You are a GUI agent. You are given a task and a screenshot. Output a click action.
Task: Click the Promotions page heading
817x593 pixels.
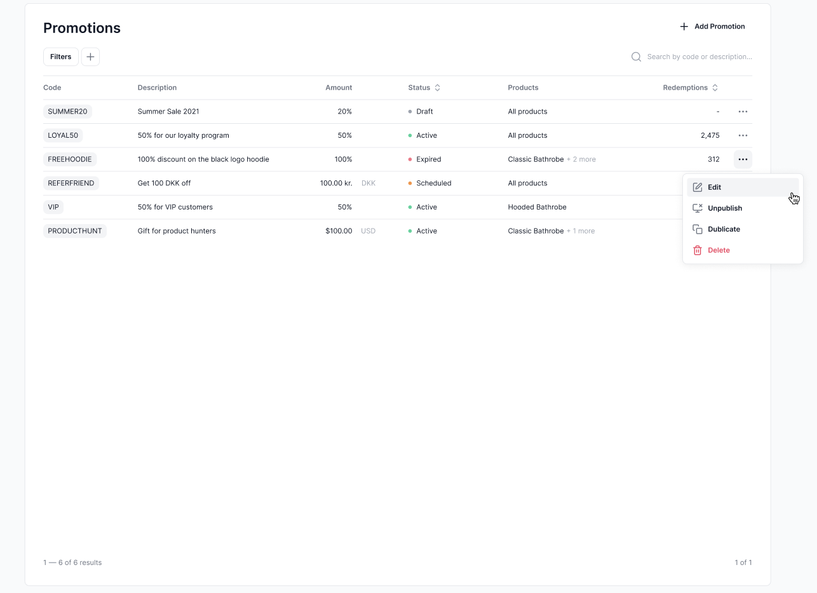(82, 28)
